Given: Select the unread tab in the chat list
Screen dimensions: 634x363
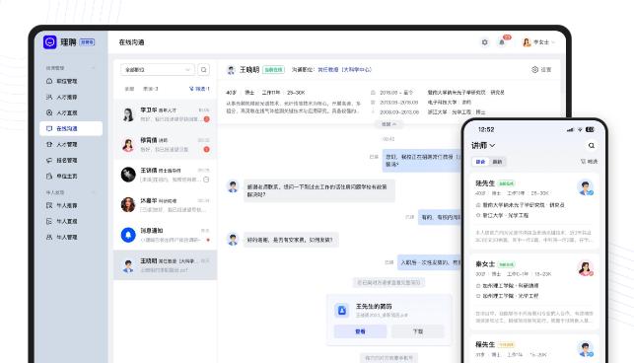Looking at the screenshot, I should (x=151, y=89).
